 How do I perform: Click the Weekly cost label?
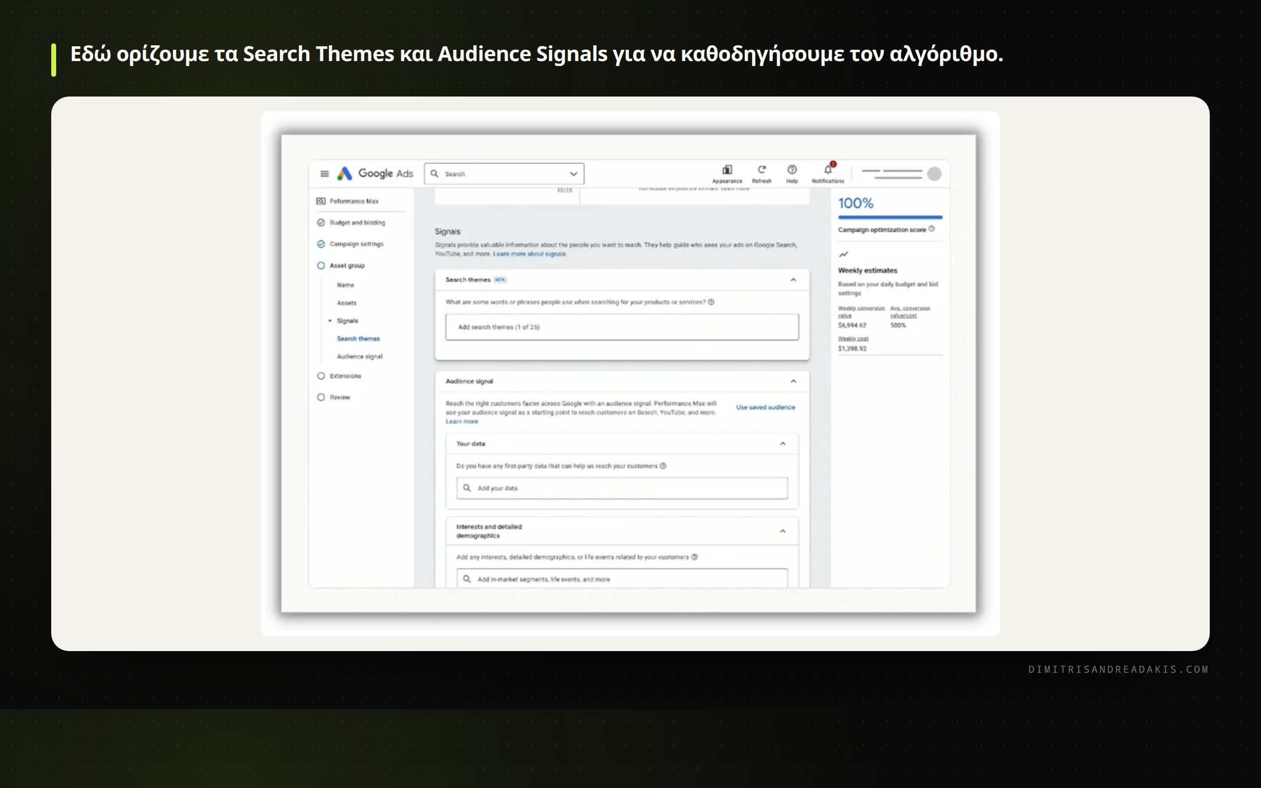853,339
